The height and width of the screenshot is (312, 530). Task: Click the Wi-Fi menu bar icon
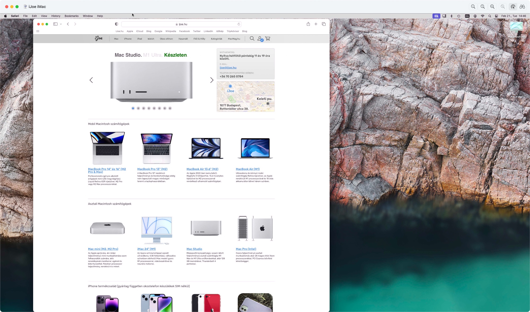483,16
